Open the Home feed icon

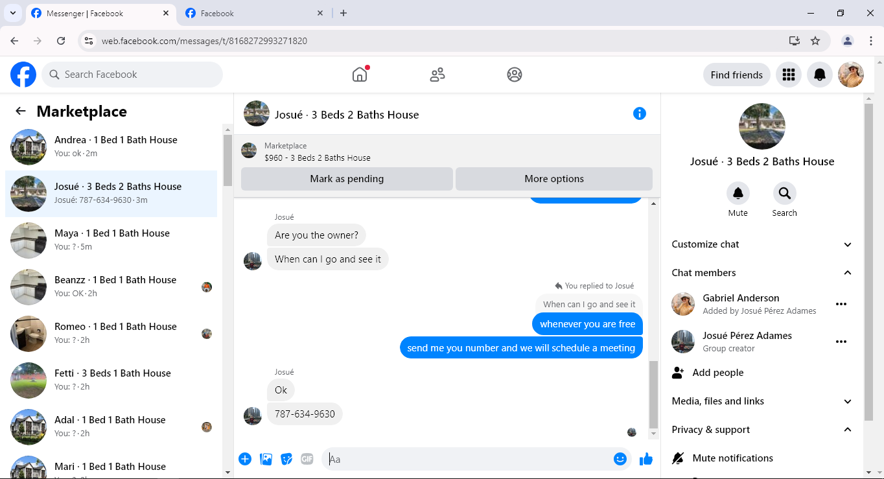point(360,75)
